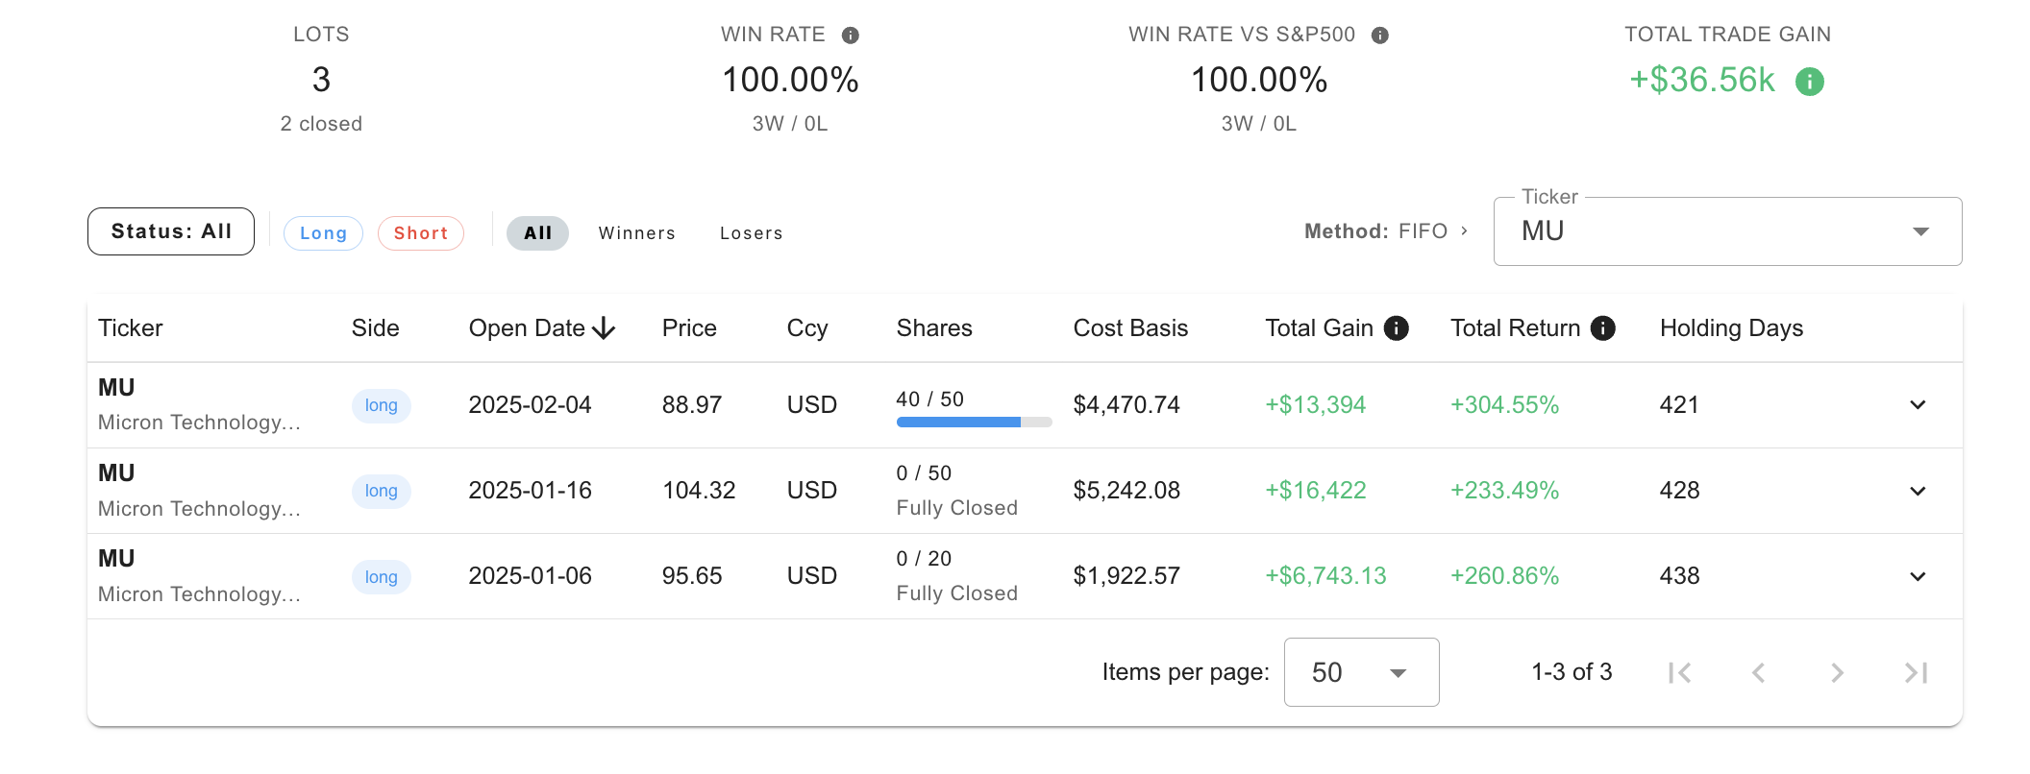Show only Losers trades

751,233
